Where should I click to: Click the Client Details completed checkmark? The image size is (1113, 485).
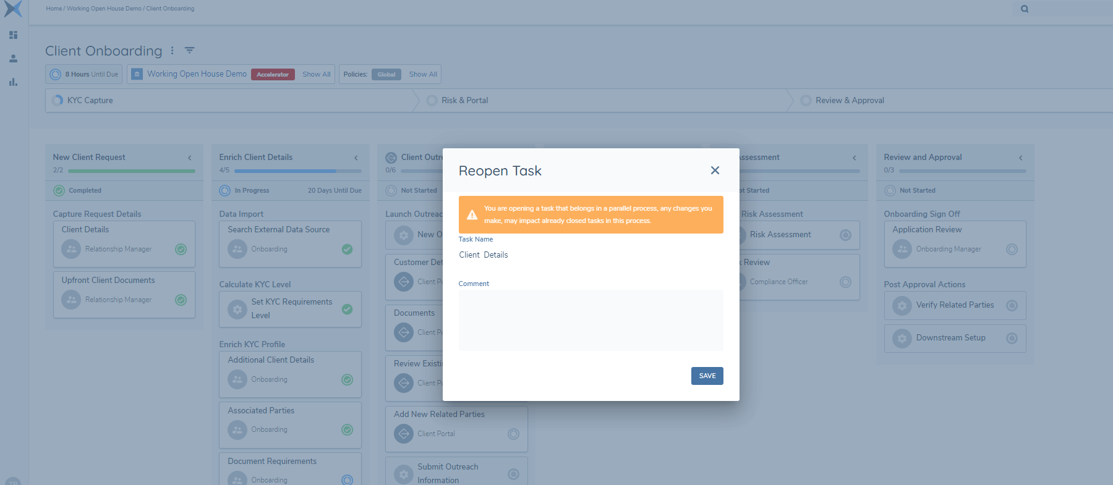(x=181, y=249)
